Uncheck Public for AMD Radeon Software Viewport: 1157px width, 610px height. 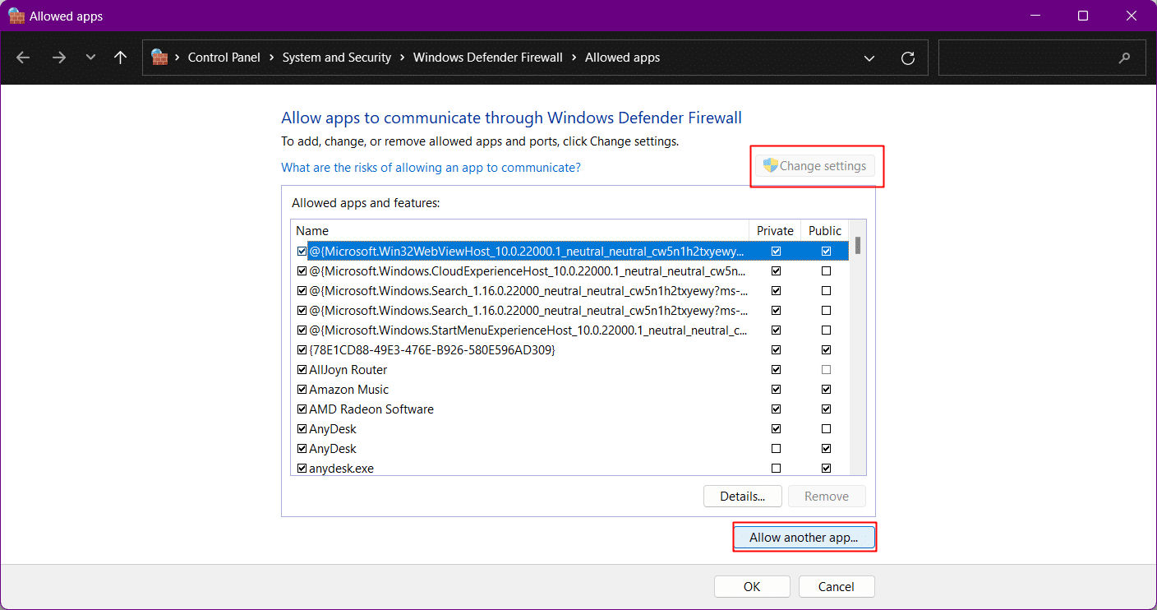(x=826, y=409)
